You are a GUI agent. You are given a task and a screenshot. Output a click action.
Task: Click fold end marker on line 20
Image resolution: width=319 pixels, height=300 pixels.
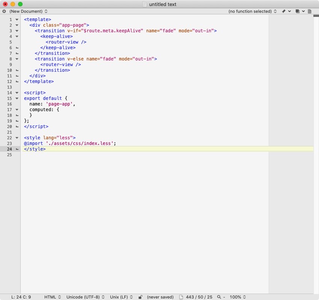pos(17,127)
